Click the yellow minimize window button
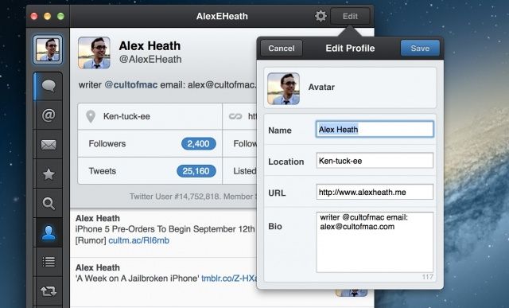The height and width of the screenshot is (308, 509). (48, 16)
